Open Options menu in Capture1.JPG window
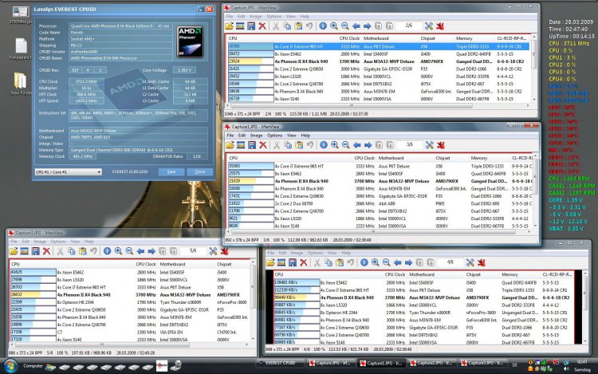Viewport: 598px width, 374px height. click(274, 136)
